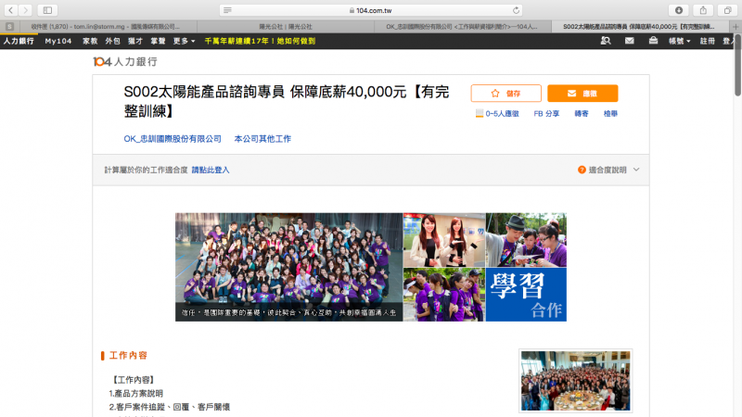Screen dimensions: 742x417
Task: Click the 0-5人應徵 applicants indicator icon
Action: [x=480, y=113]
